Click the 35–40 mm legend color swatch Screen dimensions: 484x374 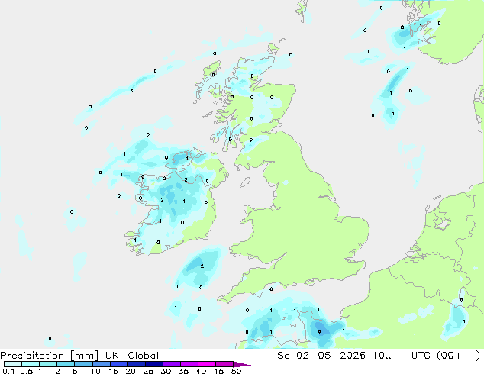click(x=189, y=364)
